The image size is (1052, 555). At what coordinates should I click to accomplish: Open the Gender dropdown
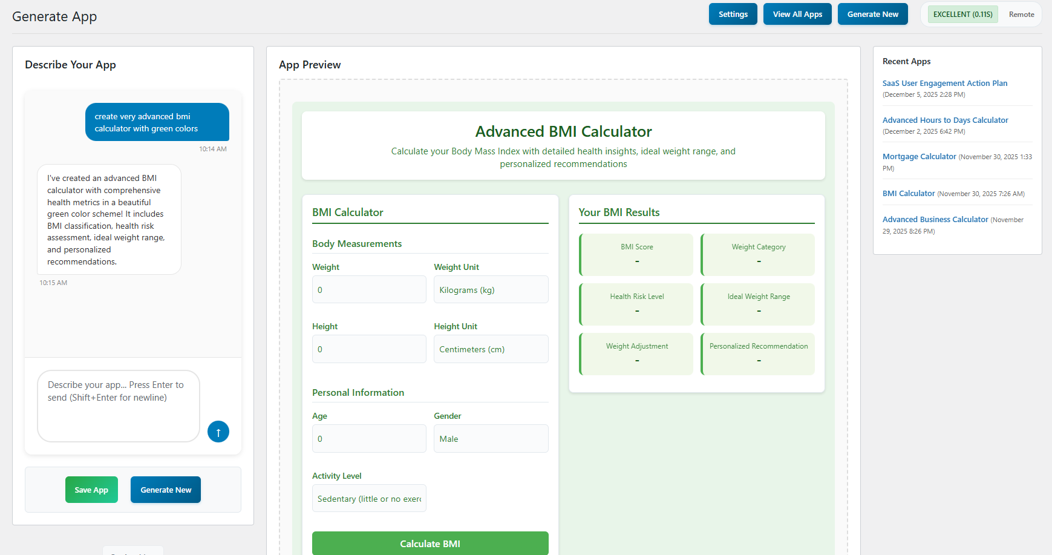click(491, 439)
